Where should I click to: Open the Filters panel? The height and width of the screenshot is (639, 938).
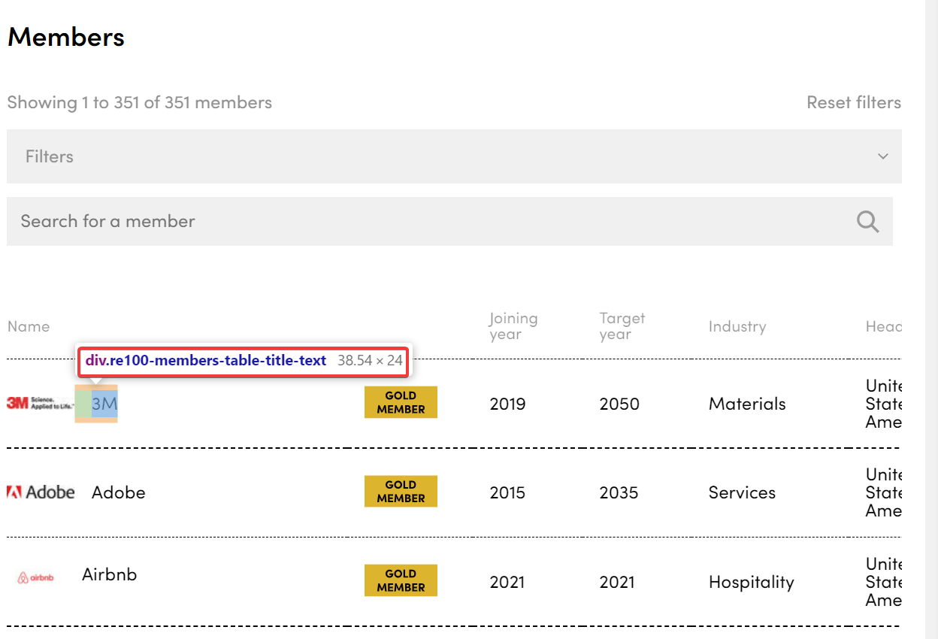(454, 156)
